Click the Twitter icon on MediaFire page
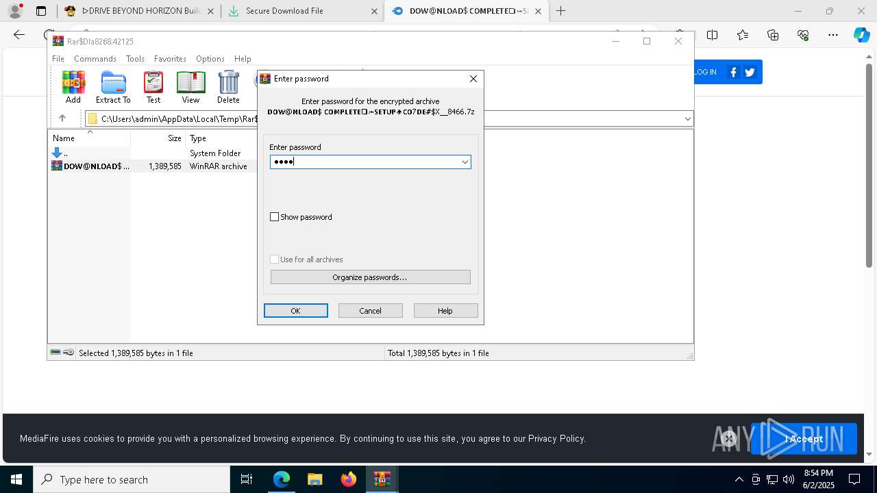 pos(750,72)
